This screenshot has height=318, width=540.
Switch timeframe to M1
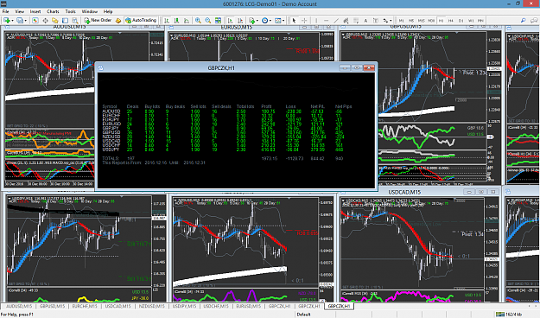tap(401, 21)
